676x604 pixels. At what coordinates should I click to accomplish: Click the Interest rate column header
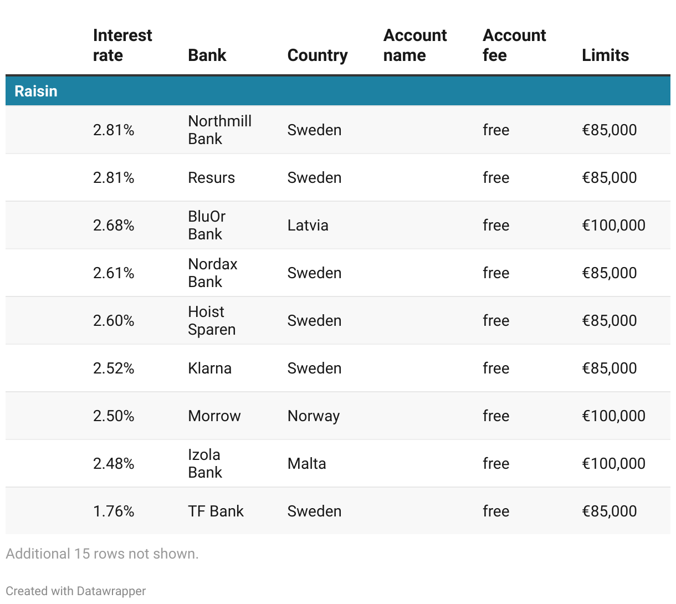click(x=122, y=45)
